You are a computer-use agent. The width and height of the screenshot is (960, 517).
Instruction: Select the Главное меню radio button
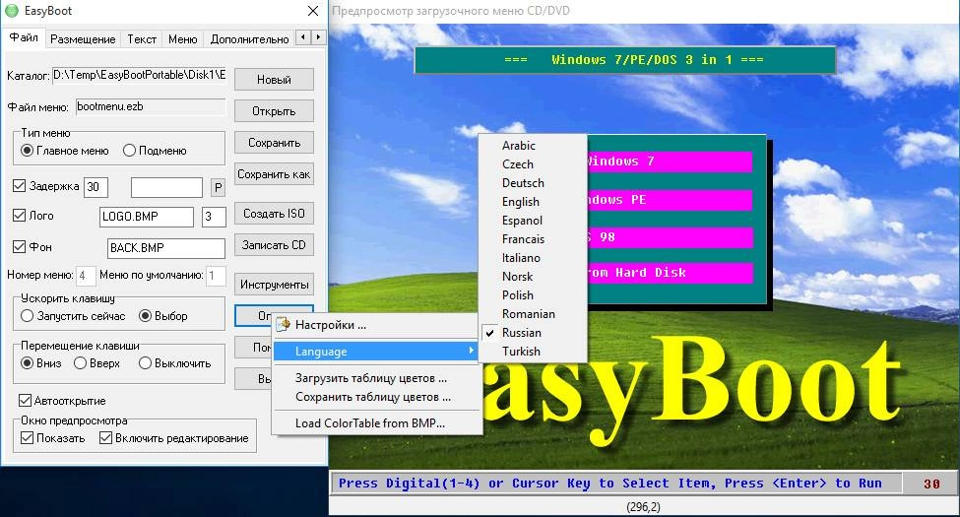(x=65, y=150)
